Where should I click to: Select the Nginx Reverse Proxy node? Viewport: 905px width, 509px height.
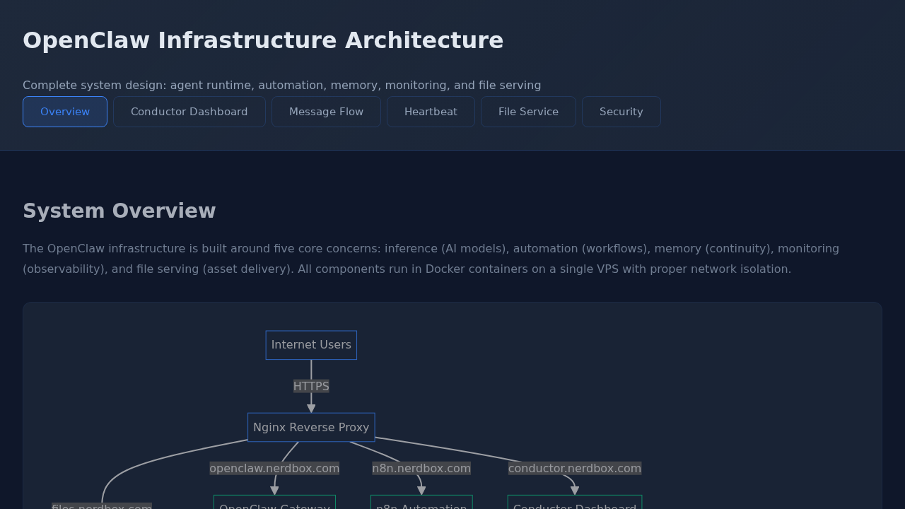click(311, 427)
